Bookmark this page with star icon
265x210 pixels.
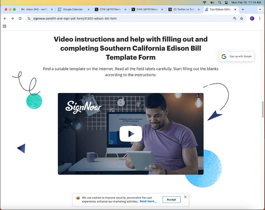(242, 18)
